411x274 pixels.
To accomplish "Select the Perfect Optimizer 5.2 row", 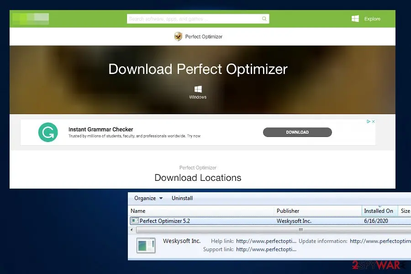I will (270, 221).
